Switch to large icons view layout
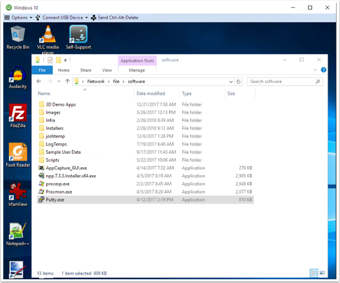Viewport: 340px width, 283px height. 322,273
